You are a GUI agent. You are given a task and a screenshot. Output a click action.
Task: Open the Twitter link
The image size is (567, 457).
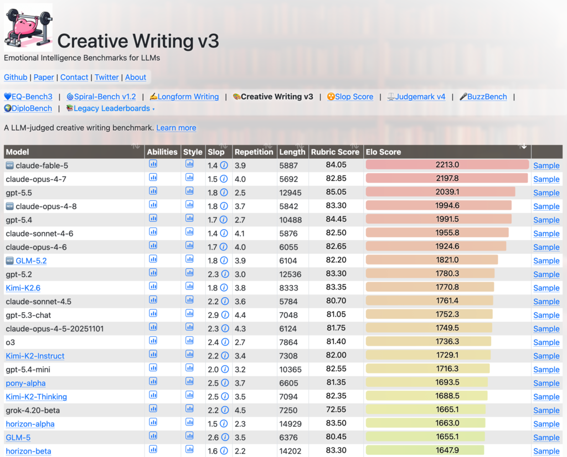(107, 77)
